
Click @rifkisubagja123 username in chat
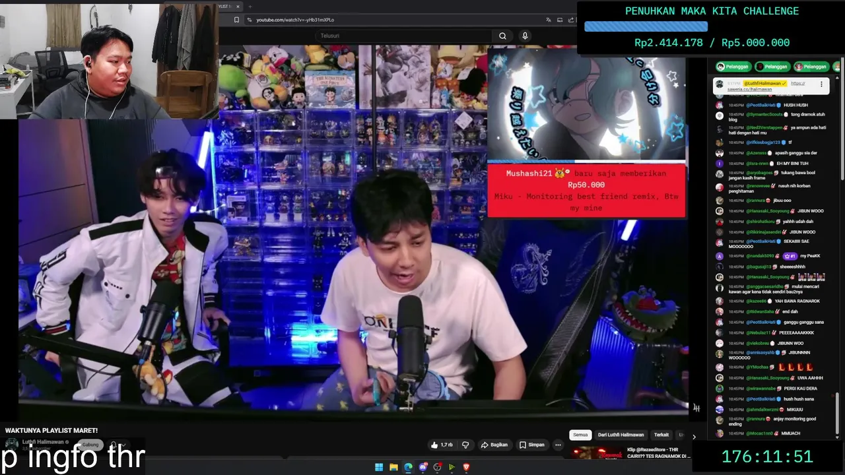pyautogui.click(x=763, y=142)
